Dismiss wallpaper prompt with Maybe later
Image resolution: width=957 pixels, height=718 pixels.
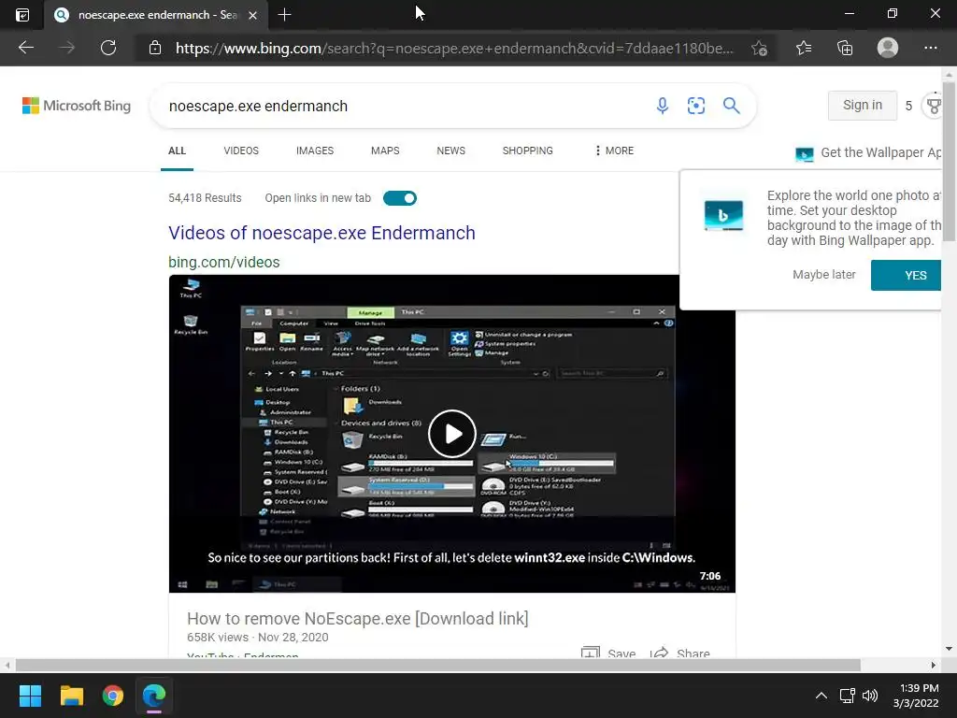coord(824,275)
